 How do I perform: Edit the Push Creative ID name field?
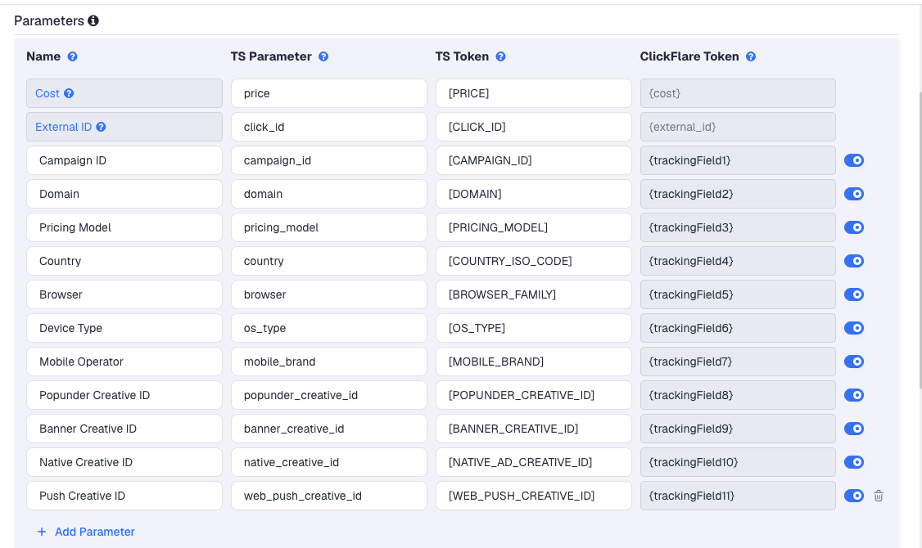pos(124,496)
